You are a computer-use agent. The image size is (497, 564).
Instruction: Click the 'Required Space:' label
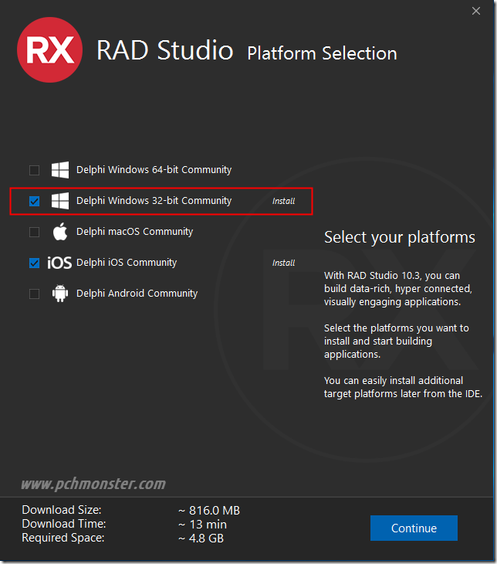[63, 538]
